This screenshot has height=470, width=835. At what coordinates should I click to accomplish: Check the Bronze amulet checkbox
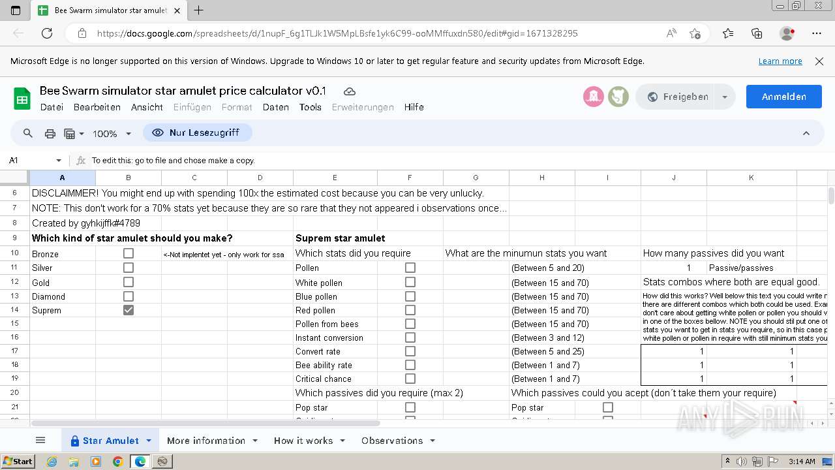coord(129,253)
